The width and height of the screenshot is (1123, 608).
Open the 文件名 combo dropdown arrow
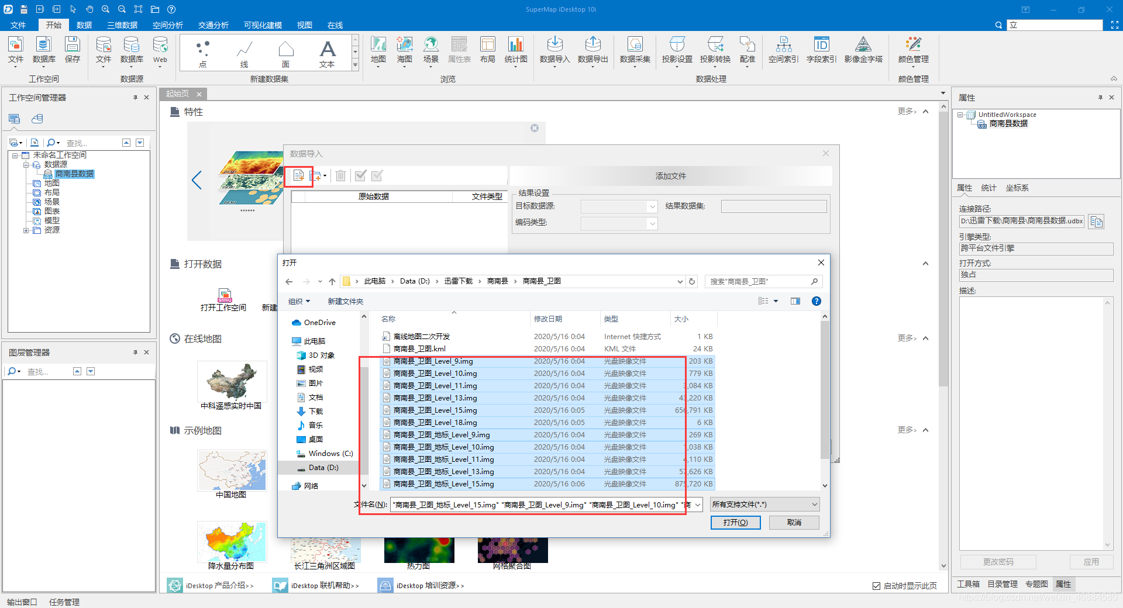pos(697,505)
